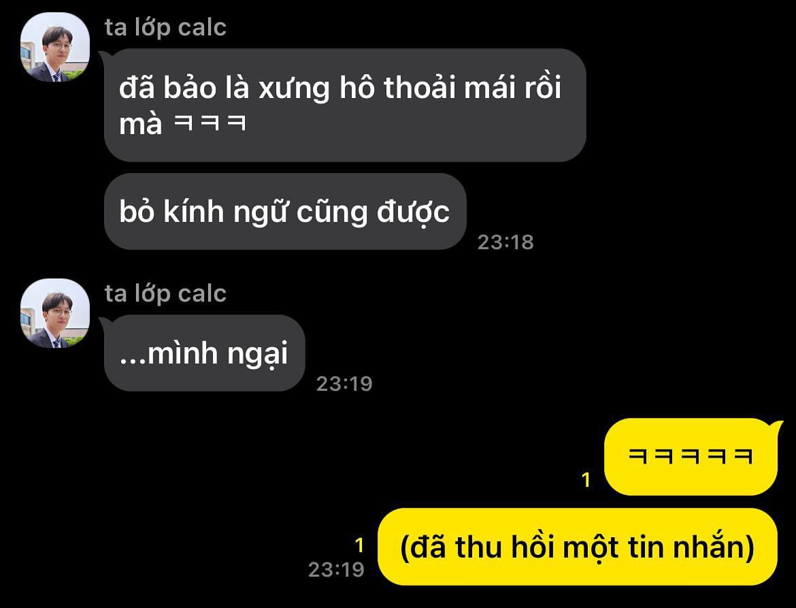The width and height of the screenshot is (796, 608).
Task: Open the top profile picture of ta lớp calc
Action: pos(55,47)
